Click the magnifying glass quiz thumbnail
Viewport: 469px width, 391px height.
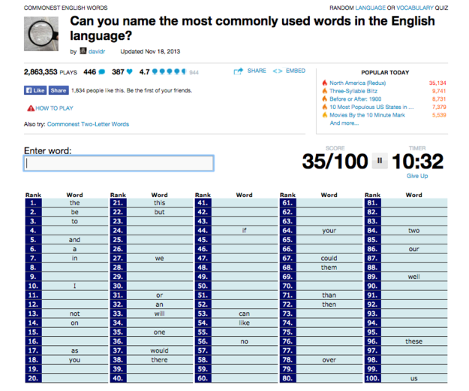coord(41,34)
